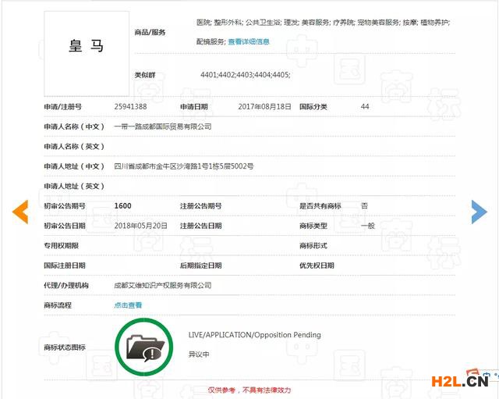
Task: Click the 皇马 trademark image thumbnail
Action: tap(87, 54)
